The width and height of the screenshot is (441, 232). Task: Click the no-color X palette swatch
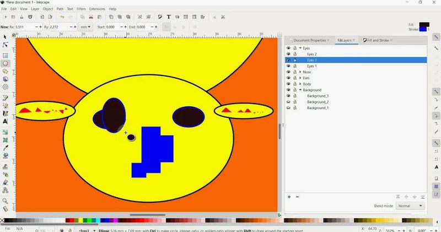click(x=2, y=220)
